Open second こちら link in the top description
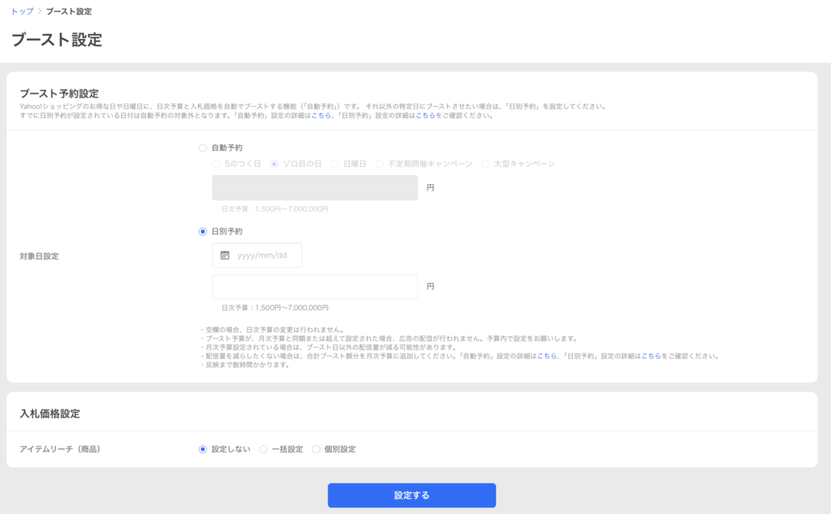Image resolution: width=831 pixels, height=514 pixels. click(x=424, y=116)
